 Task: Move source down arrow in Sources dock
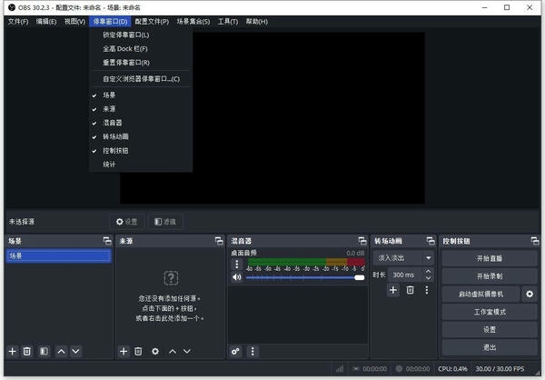187,352
